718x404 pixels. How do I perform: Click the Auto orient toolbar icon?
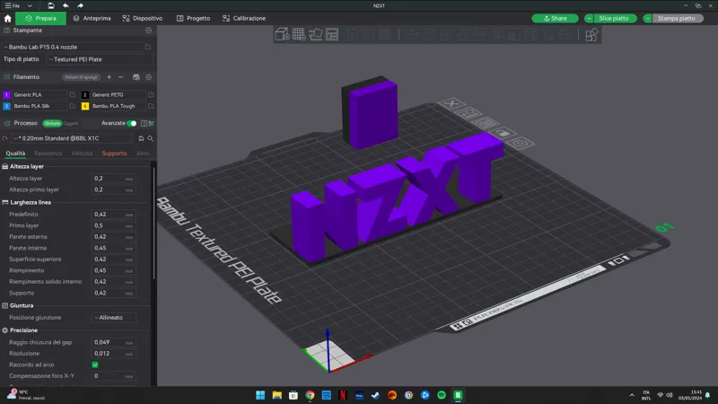pos(315,34)
